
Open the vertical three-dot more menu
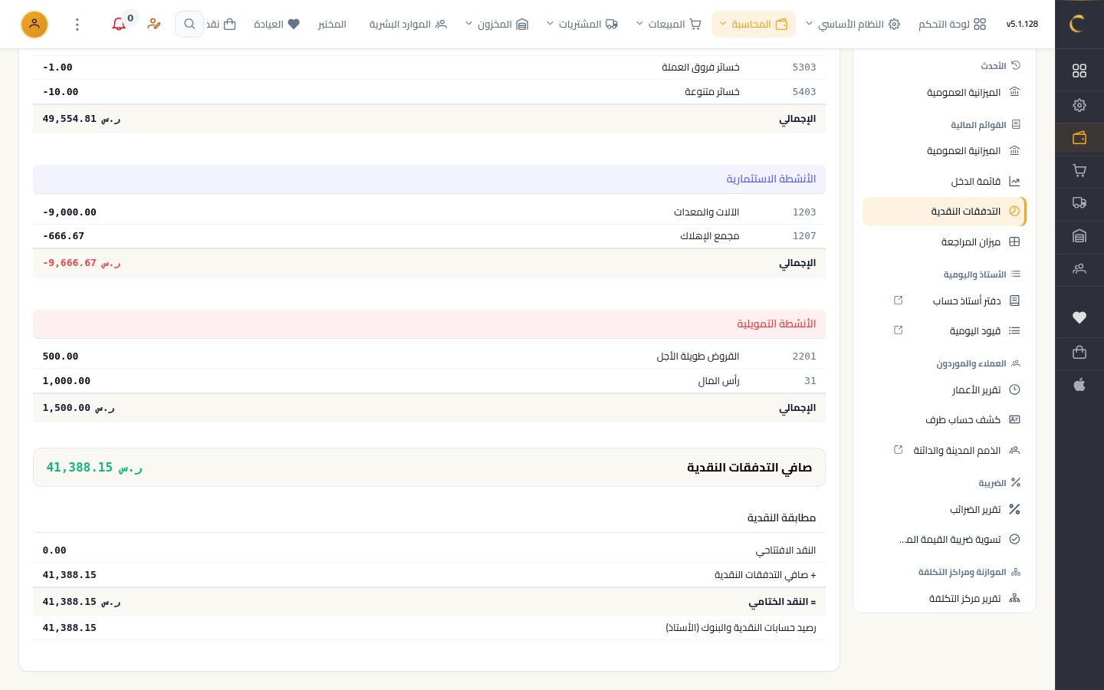(77, 25)
